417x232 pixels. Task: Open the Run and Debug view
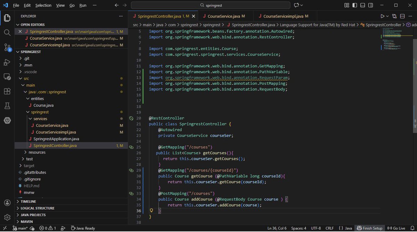pos(7,62)
